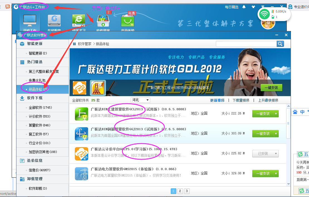The height and width of the screenshot is (197, 309).
Task: Click 一键安装 for GCL2013
Action: [263, 114]
